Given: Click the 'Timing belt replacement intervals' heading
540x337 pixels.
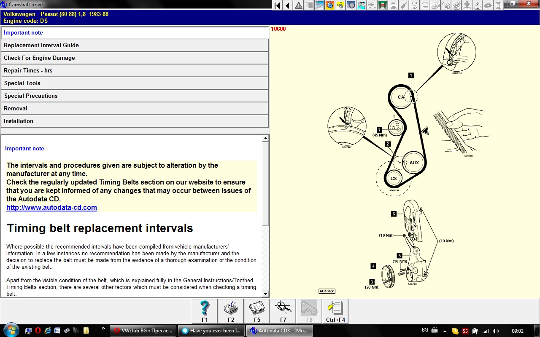Looking at the screenshot, I should tap(100, 228).
